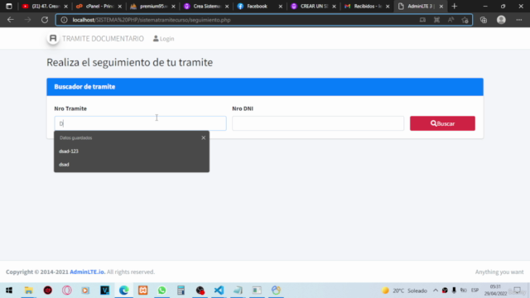Open the AdminLTE.io footer link
Image resolution: width=530 pixels, height=298 pixels.
coord(87,272)
